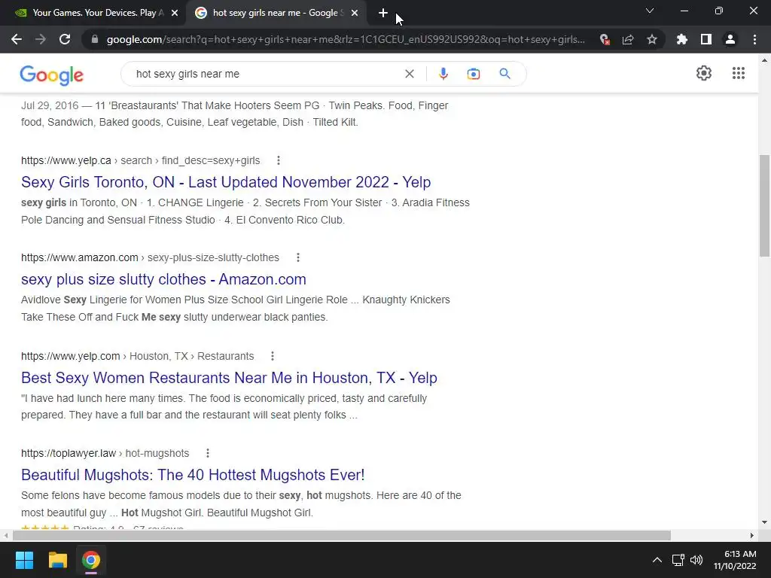Image resolution: width=771 pixels, height=578 pixels.
Task: Open the Google apps grid
Action: tap(738, 73)
